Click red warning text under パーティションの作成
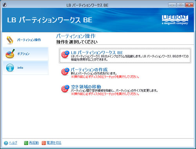The image size is (196, 149). click(x=105, y=77)
